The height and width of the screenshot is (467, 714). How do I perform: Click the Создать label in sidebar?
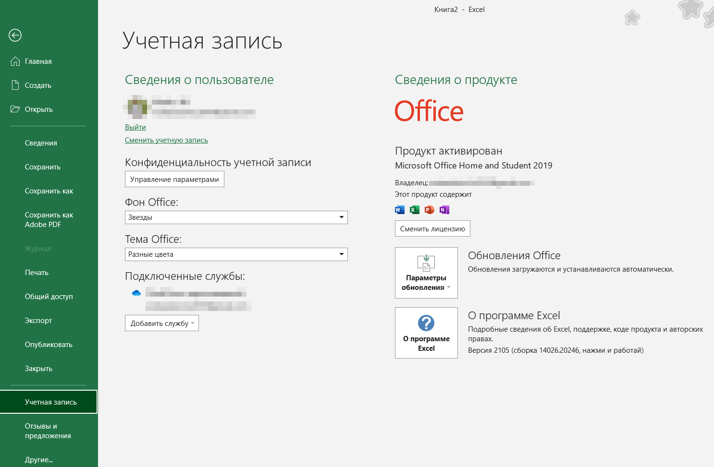pos(38,85)
